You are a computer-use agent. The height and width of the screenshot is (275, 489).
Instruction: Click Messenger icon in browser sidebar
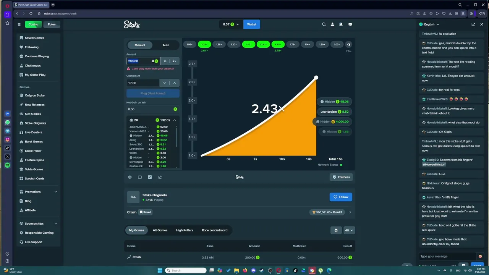click(7, 114)
